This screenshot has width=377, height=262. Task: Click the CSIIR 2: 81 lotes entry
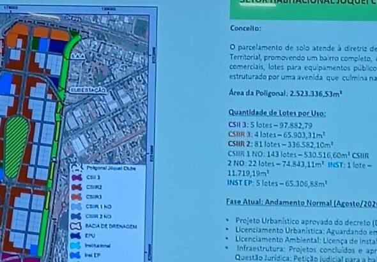(x=281, y=144)
